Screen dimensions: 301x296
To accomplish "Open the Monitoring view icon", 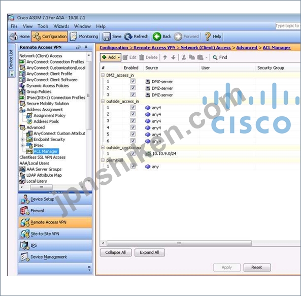I will pos(73,37).
